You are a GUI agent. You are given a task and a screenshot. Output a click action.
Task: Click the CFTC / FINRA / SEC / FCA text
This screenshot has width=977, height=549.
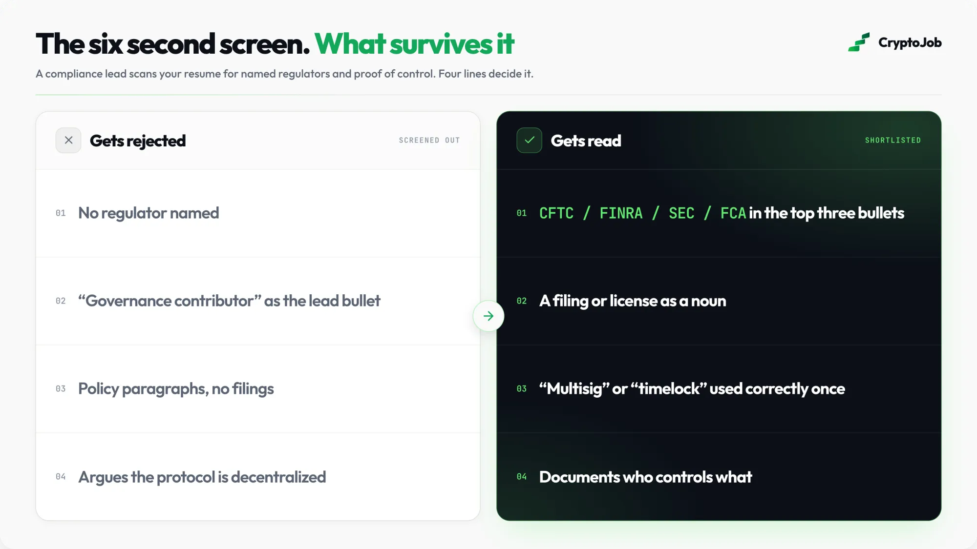pyautogui.click(x=642, y=213)
